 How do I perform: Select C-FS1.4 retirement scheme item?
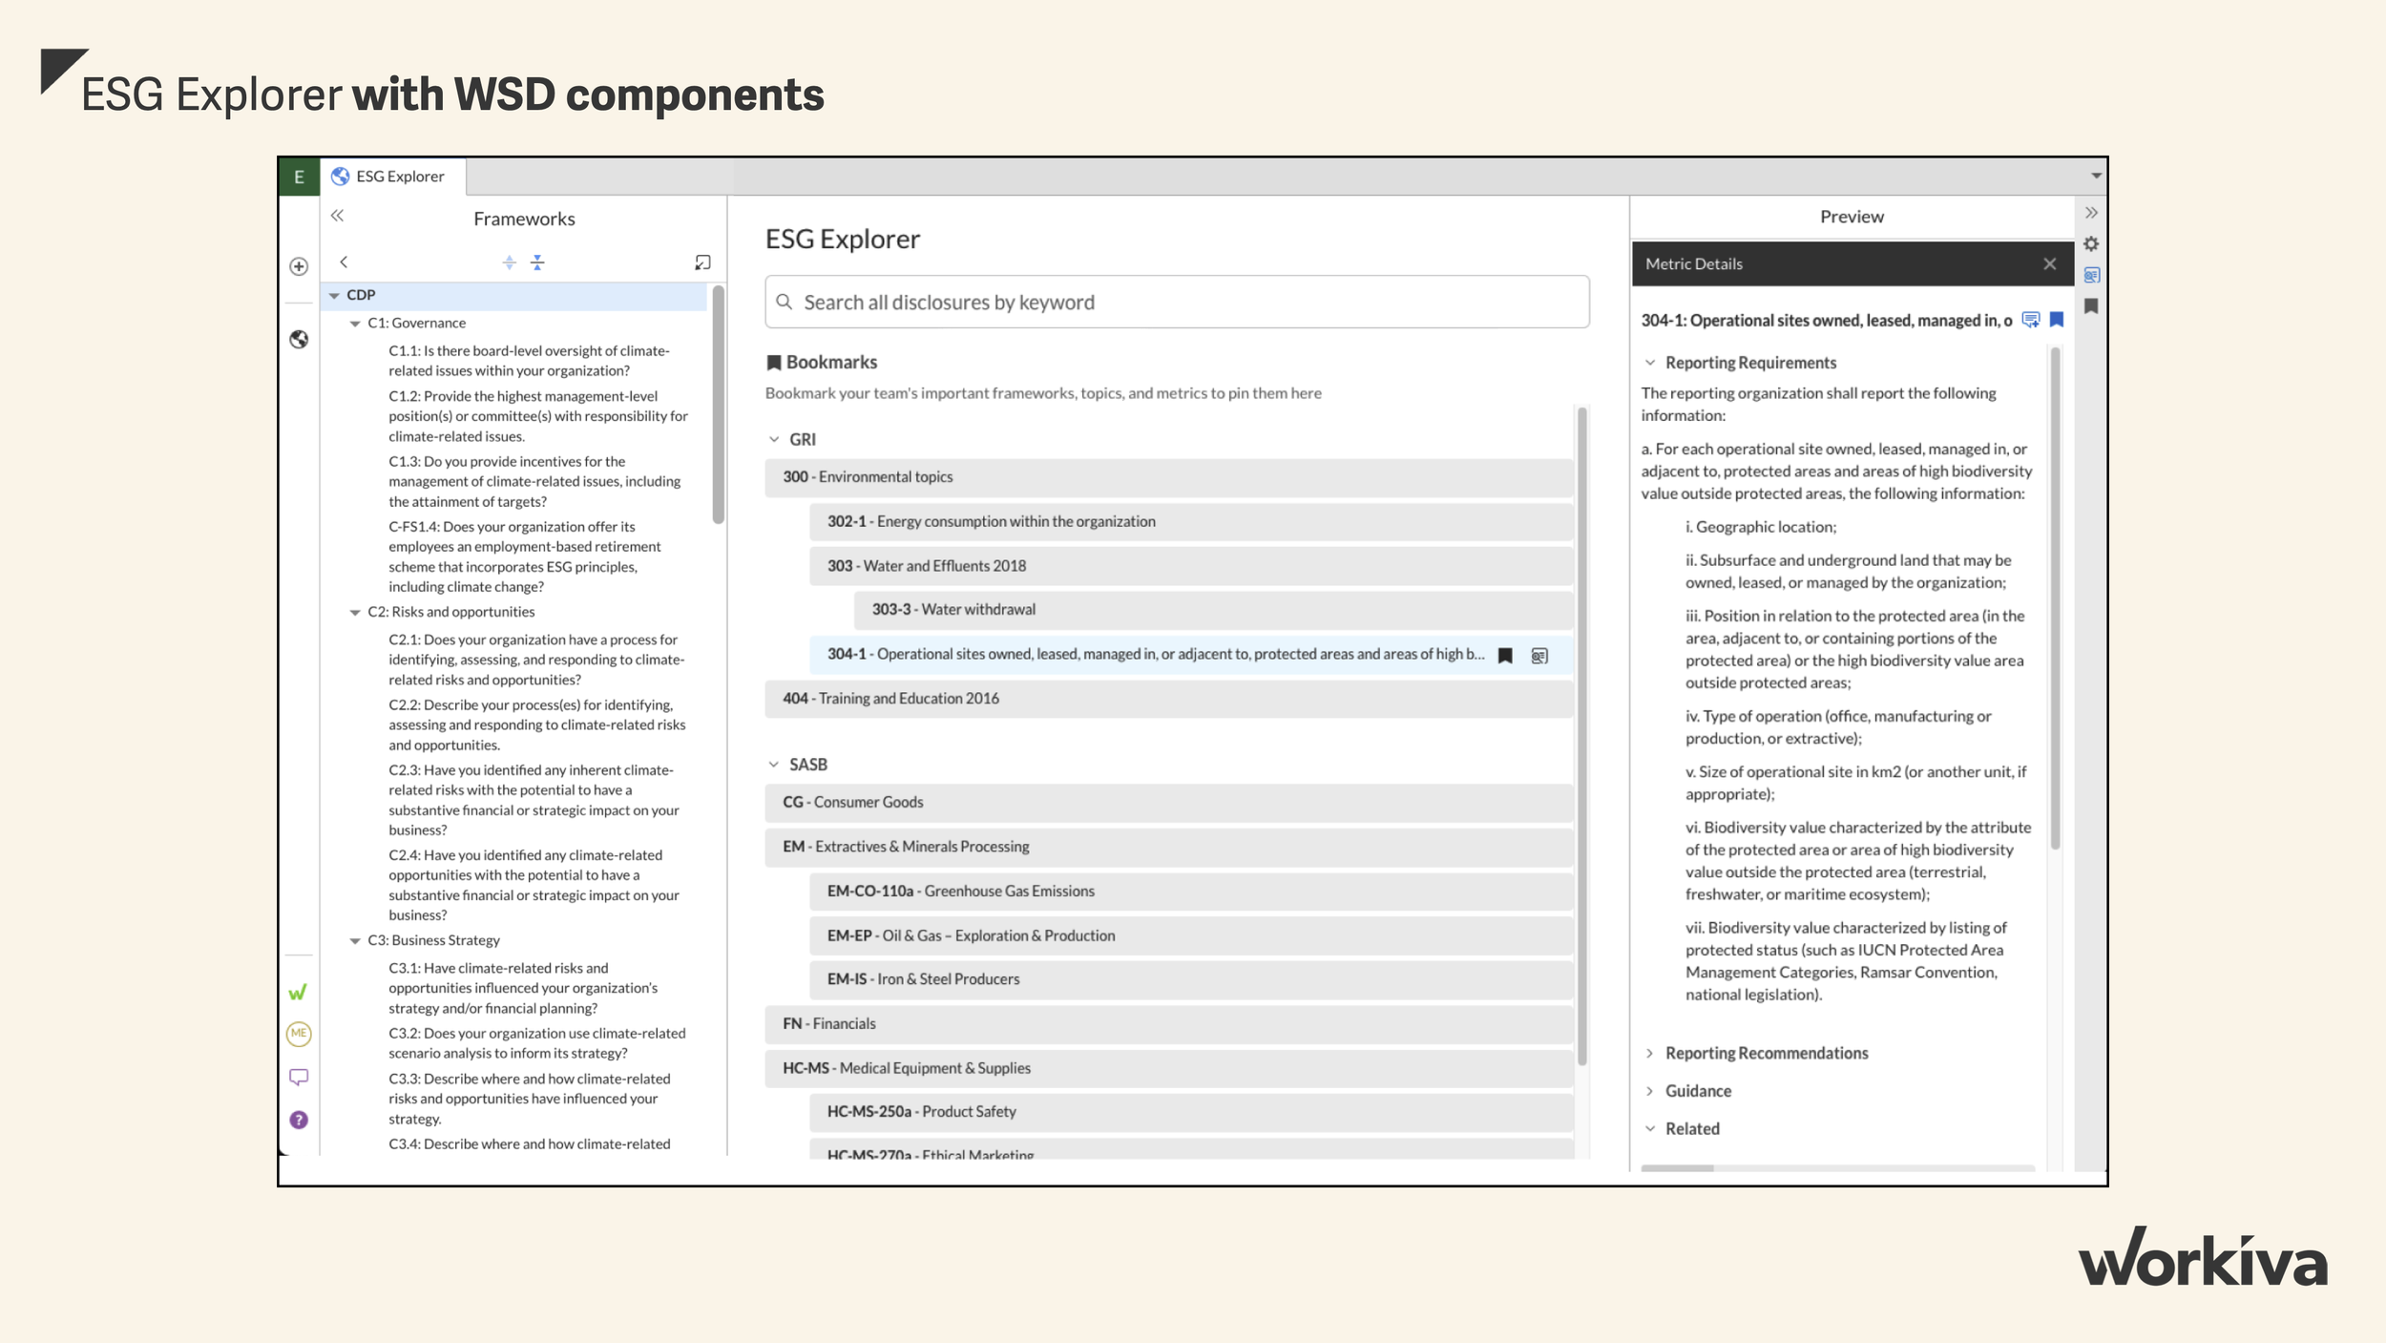(525, 556)
